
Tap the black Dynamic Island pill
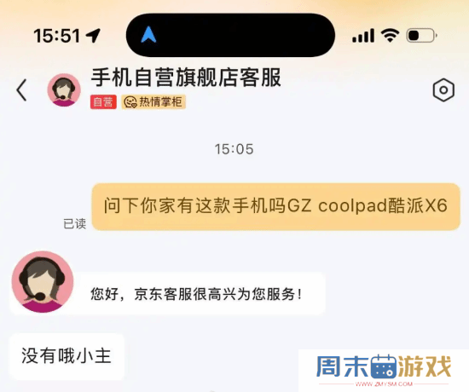coord(230,35)
